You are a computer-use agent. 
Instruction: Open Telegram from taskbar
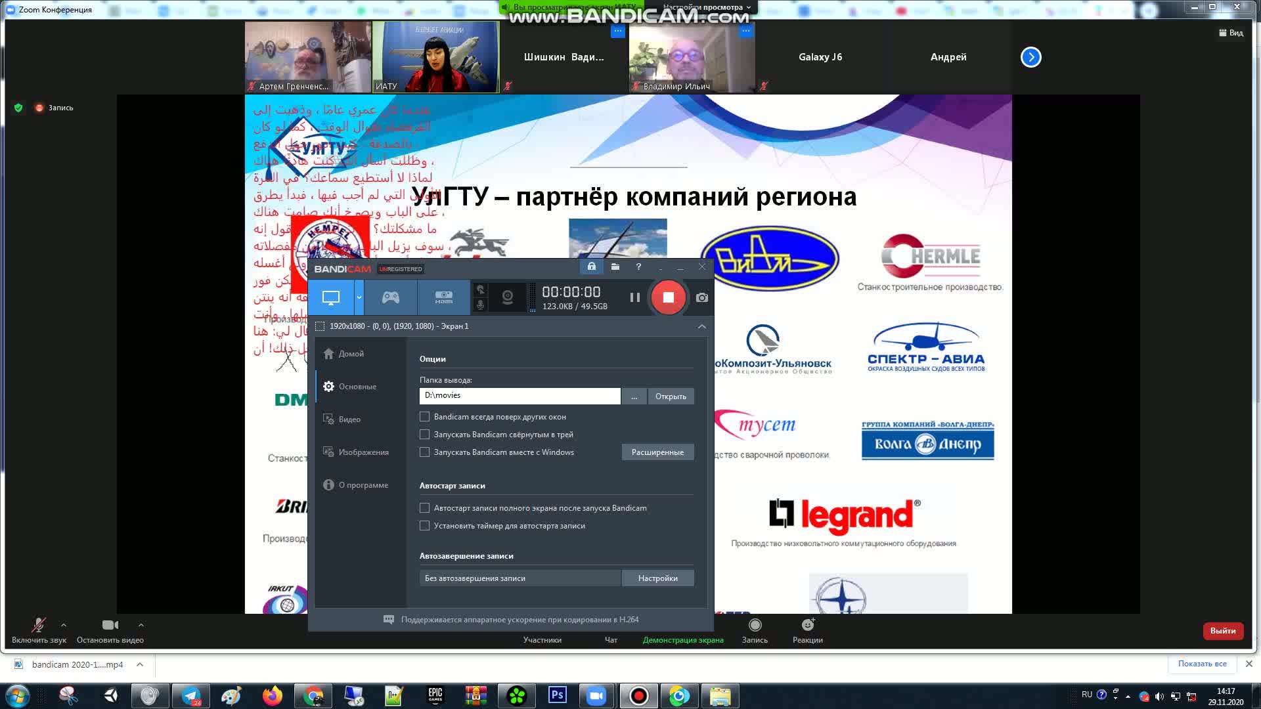pos(191,696)
